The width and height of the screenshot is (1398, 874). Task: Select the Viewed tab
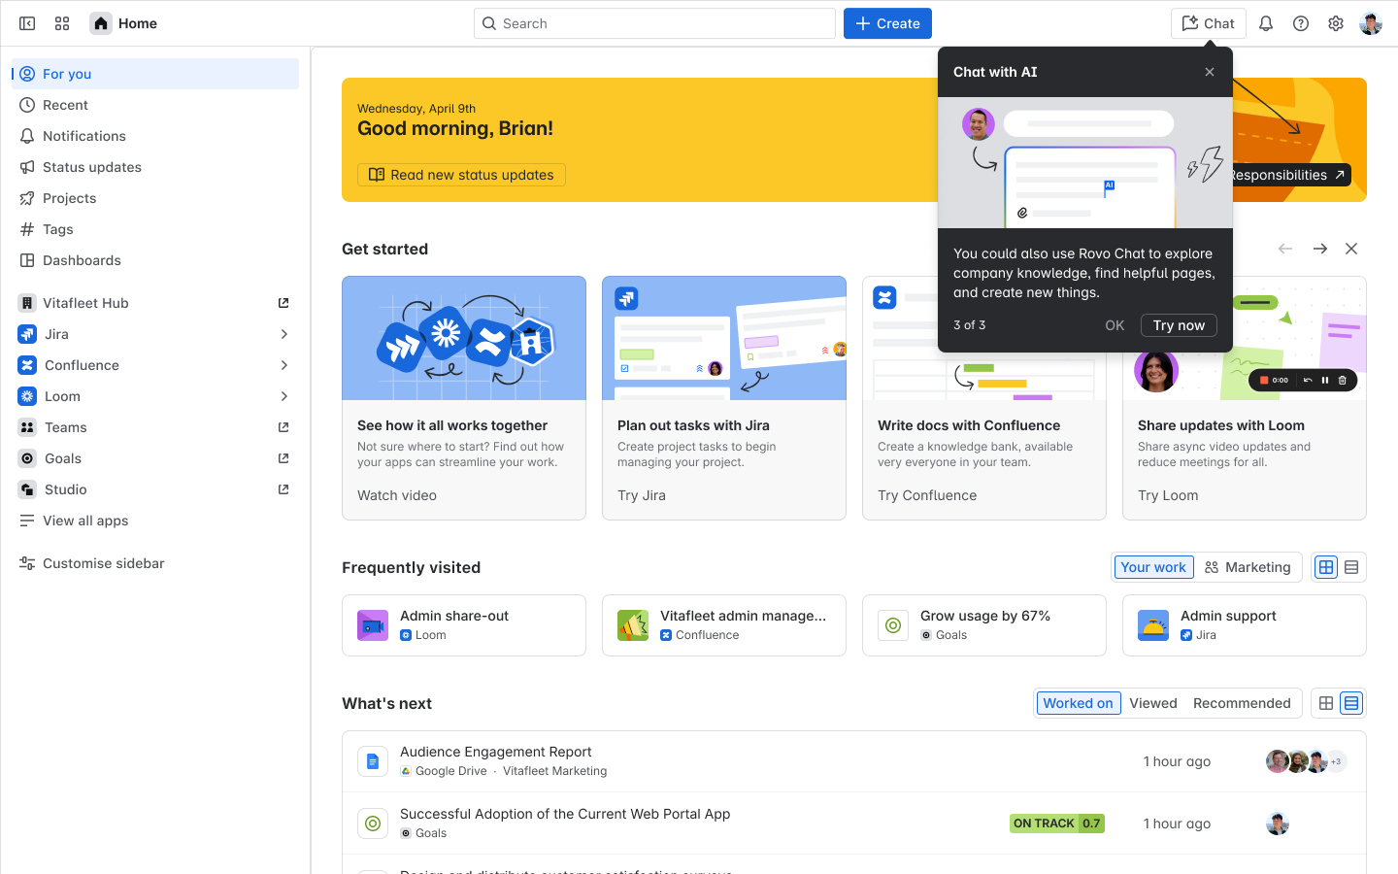click(1153, 703)
